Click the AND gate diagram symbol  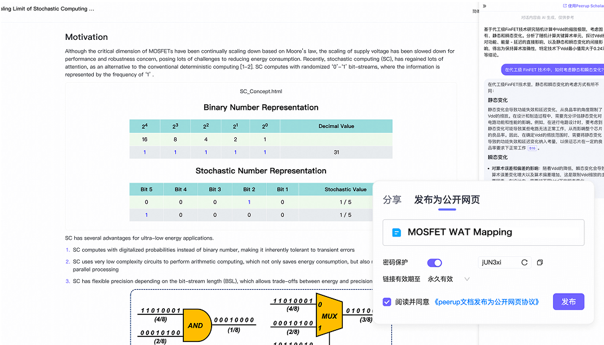click(x=196, y=325)
